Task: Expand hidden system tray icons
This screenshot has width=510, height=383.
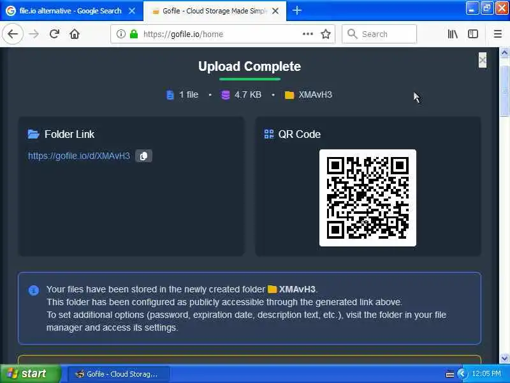Action: point(462,374)
